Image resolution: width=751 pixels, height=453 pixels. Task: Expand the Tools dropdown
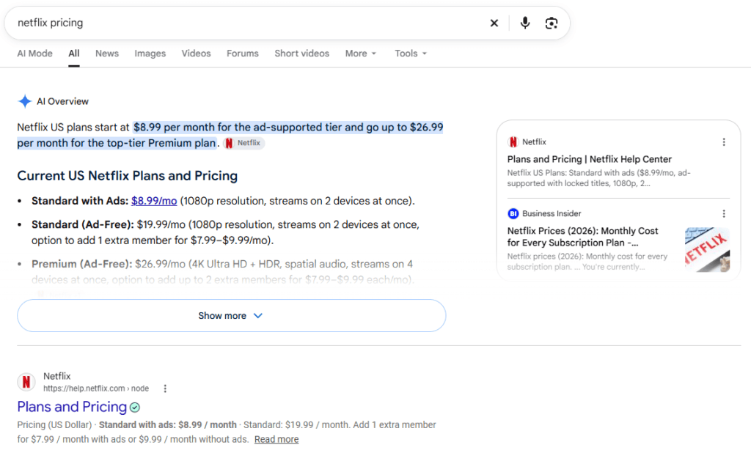pyautogui.click(x=411, y=54)
